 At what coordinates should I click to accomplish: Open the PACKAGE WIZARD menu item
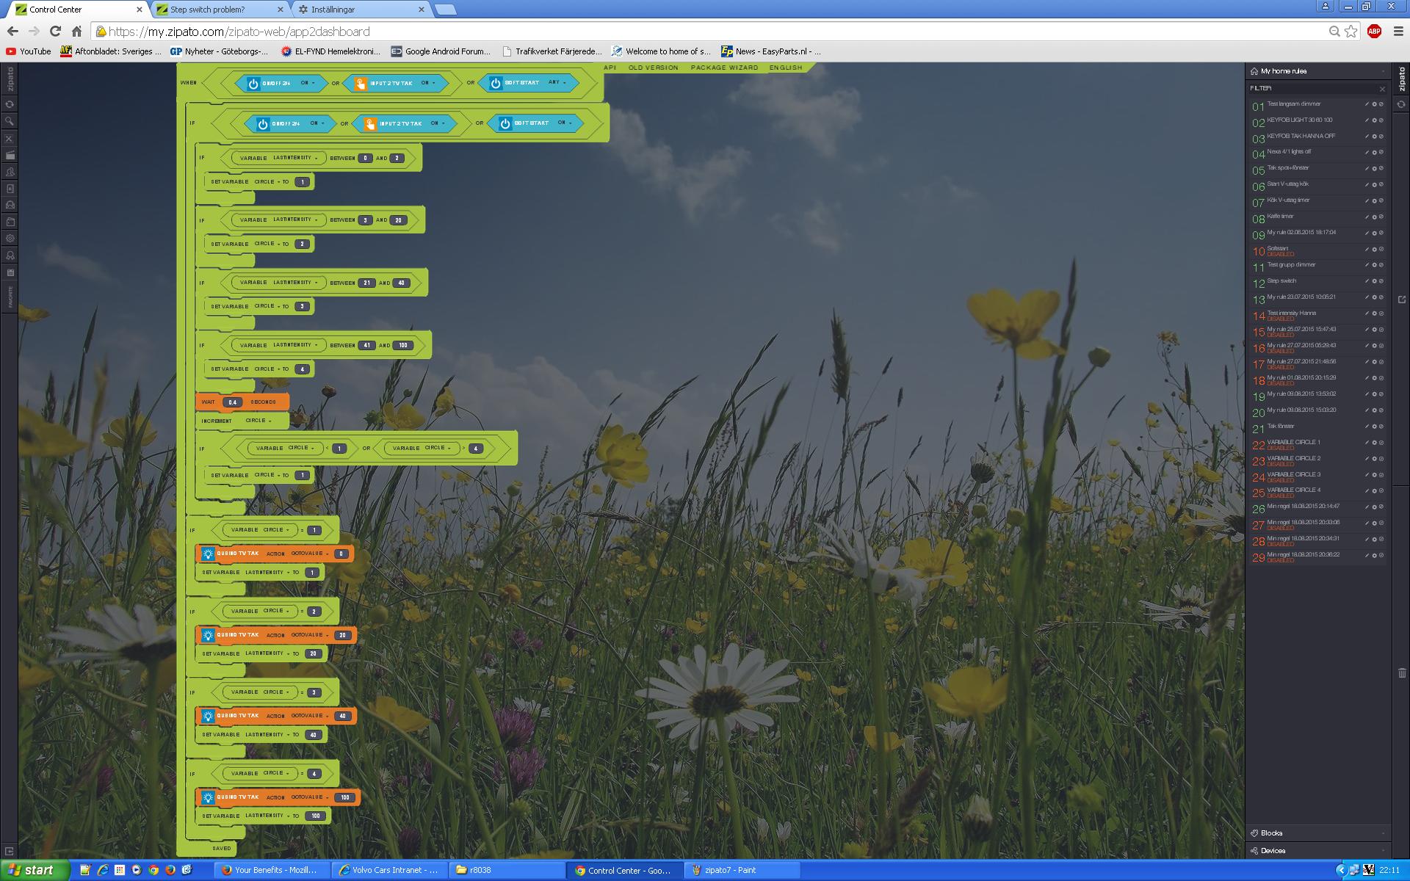723,68
